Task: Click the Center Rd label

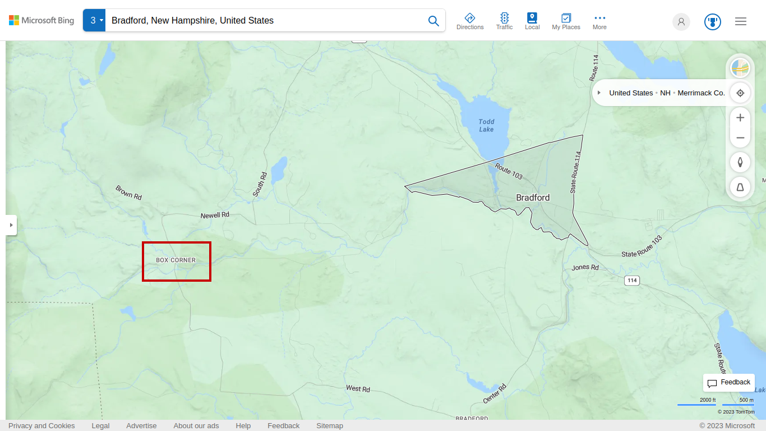Action: (495, 394)
